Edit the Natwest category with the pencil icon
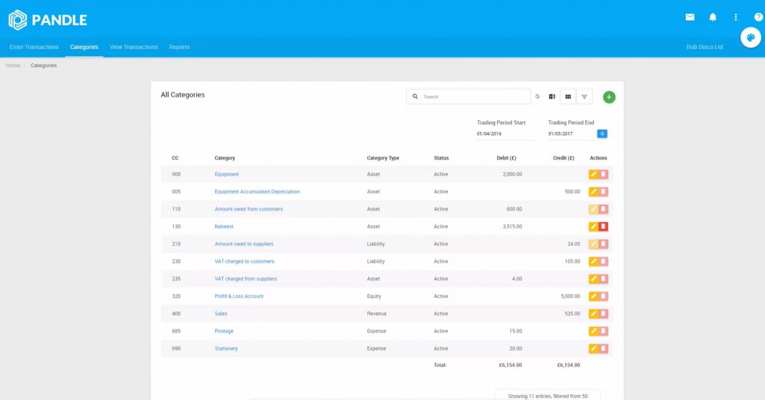This screenshot has width=765, height=400. tap(594, 226)
